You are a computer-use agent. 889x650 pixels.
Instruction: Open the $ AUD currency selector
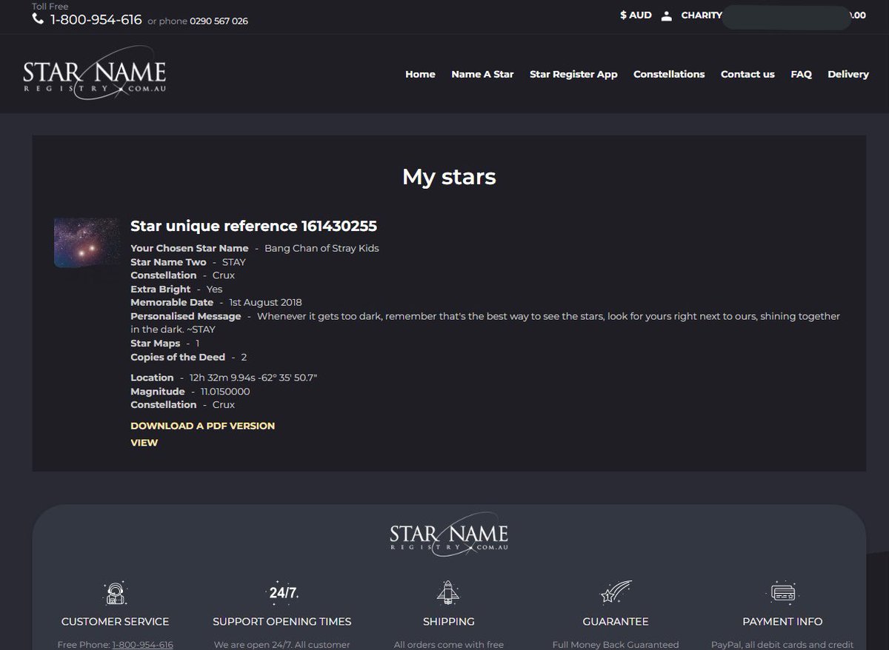636,16
